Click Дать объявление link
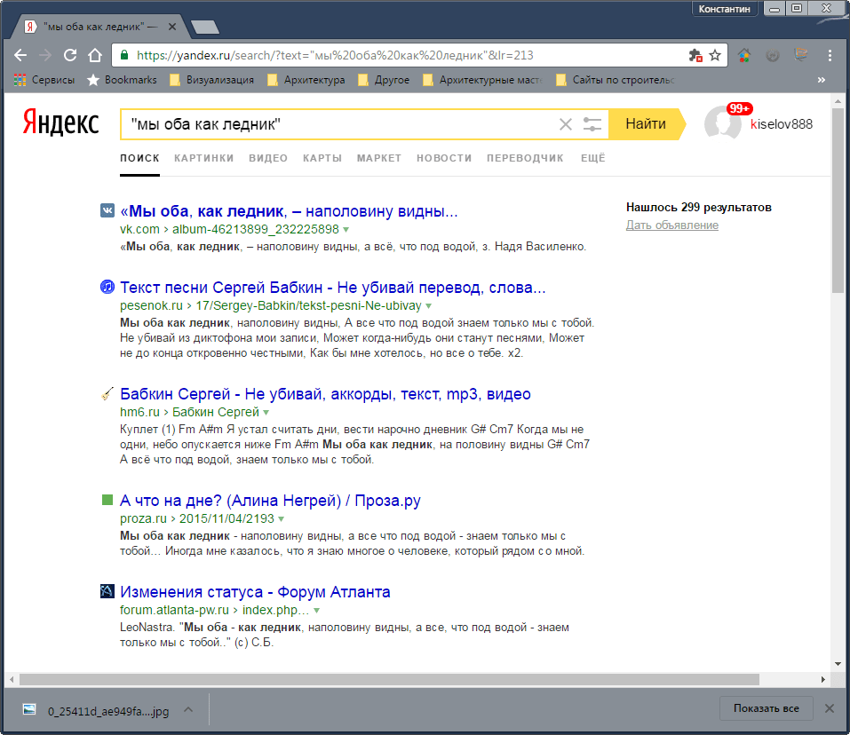The width and height of the screenshot is (850, 735). pos(672,225)
